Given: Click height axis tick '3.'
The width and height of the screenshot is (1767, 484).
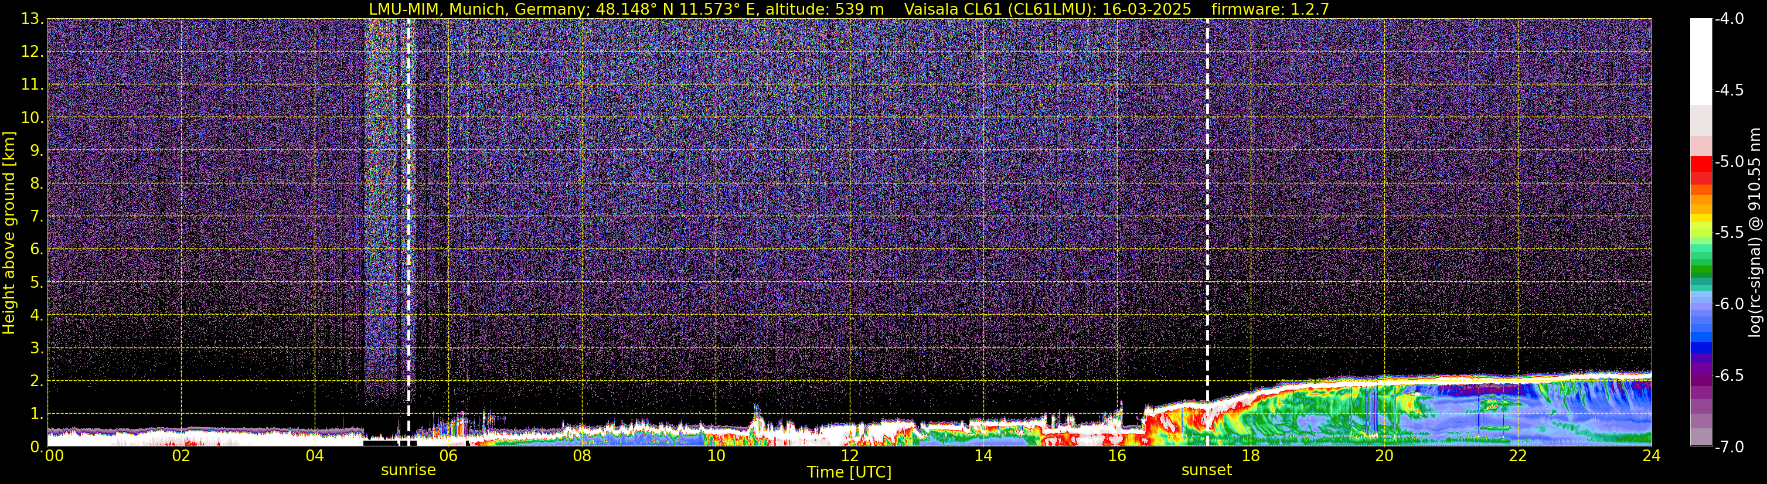Looking at the screenshot, I should tap(36, 348).
